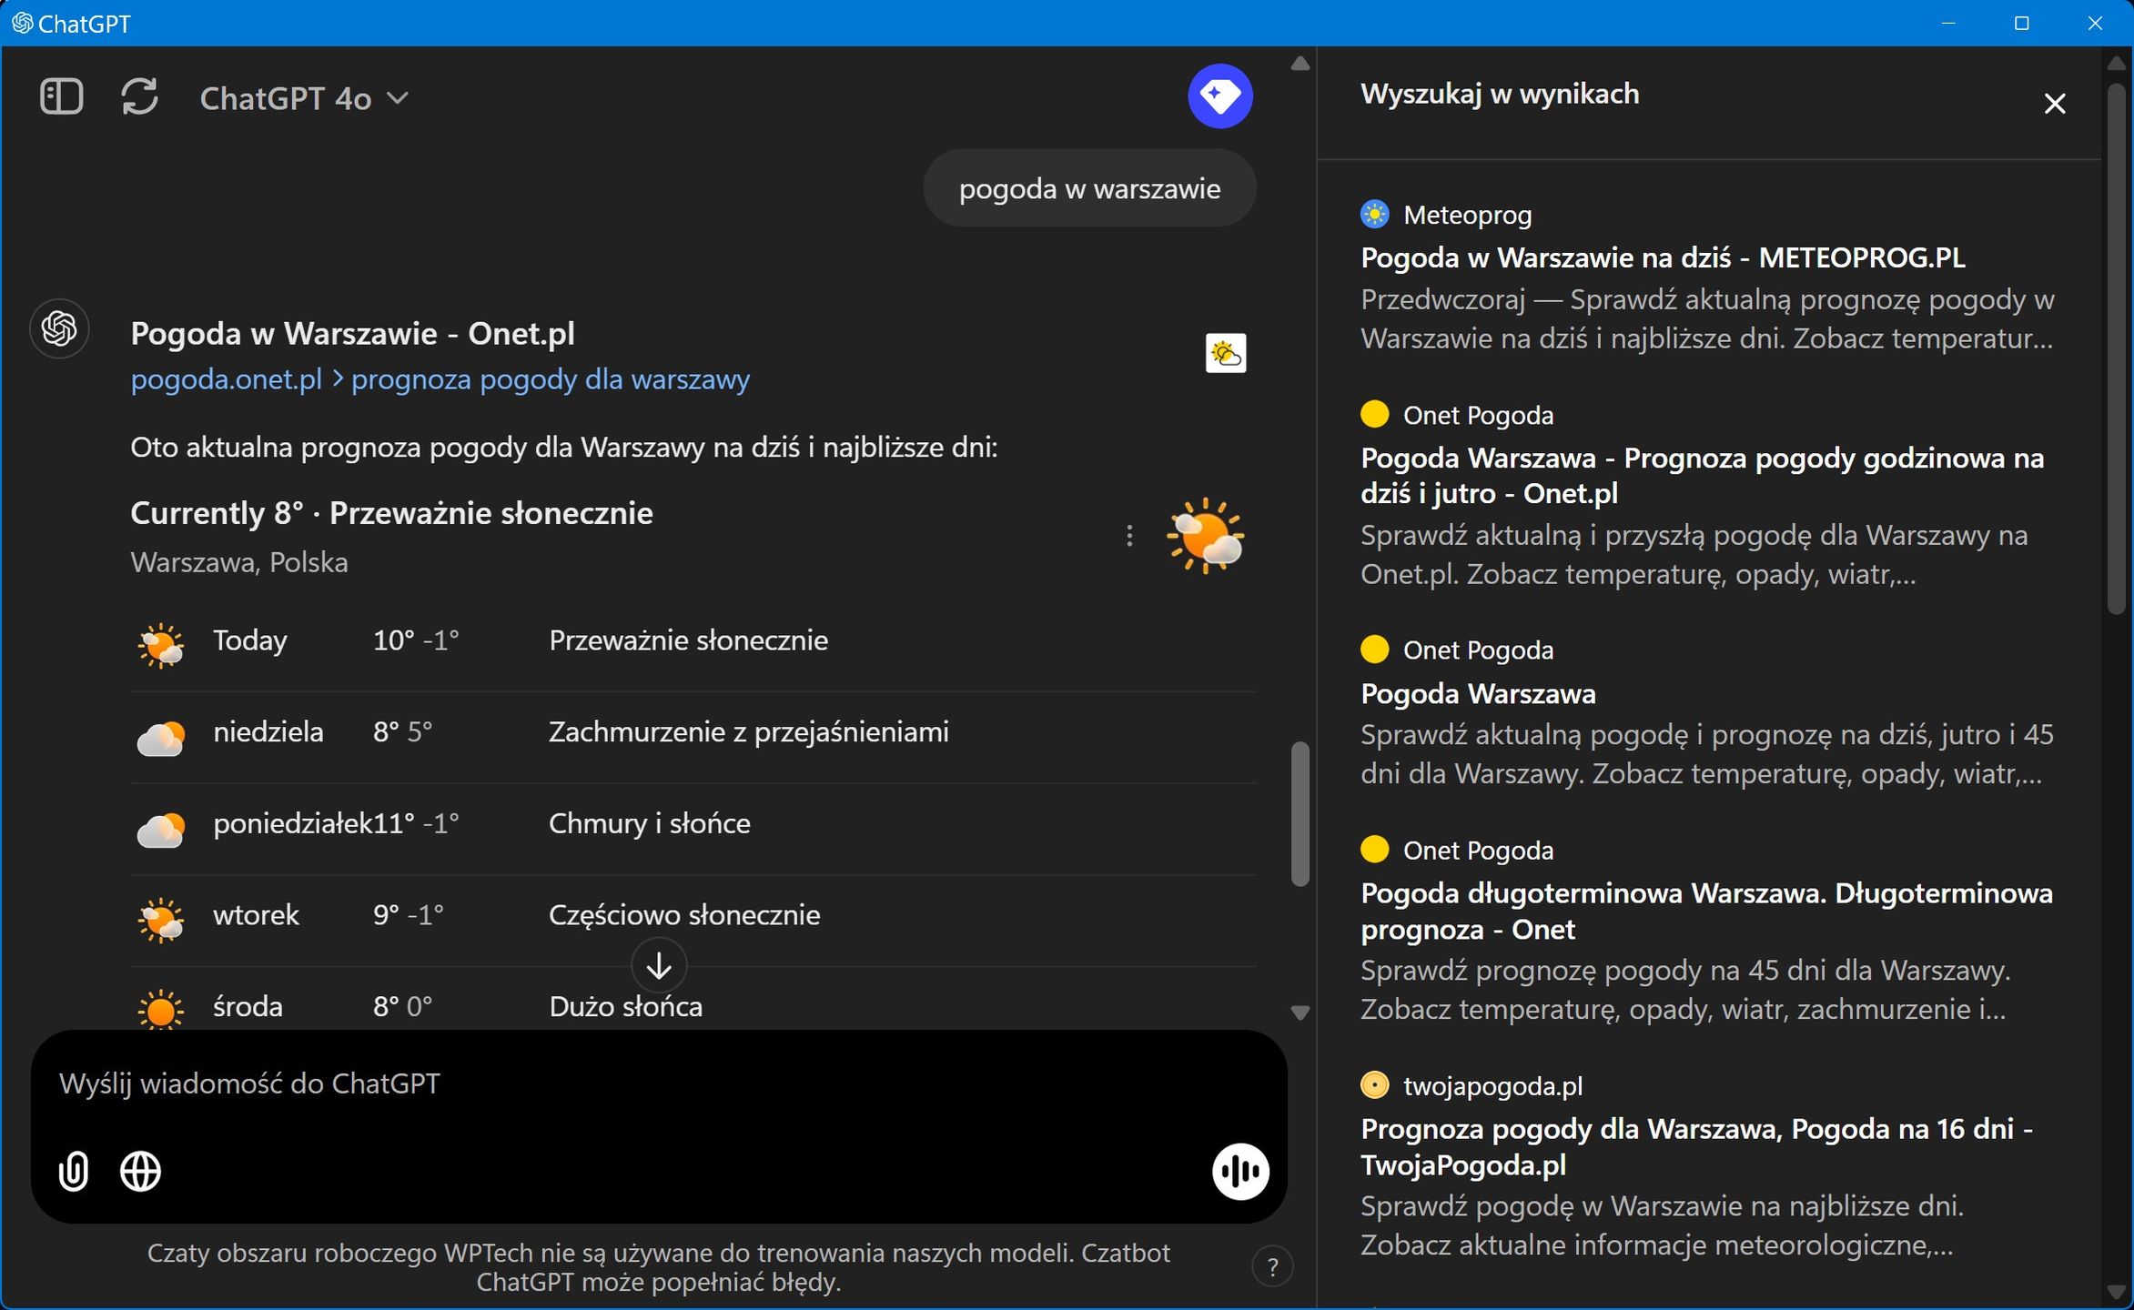Screen dimensions: 2134x1310
Task: Click the chat scrollbar down arrow
Action: pyautogui.click(x=1300, y=1013)
